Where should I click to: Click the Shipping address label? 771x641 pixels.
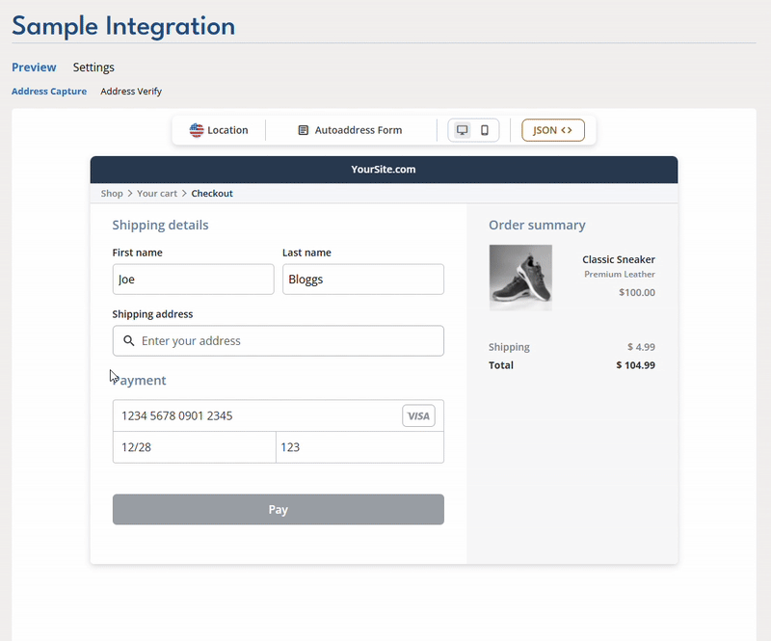tap(152, 314)
